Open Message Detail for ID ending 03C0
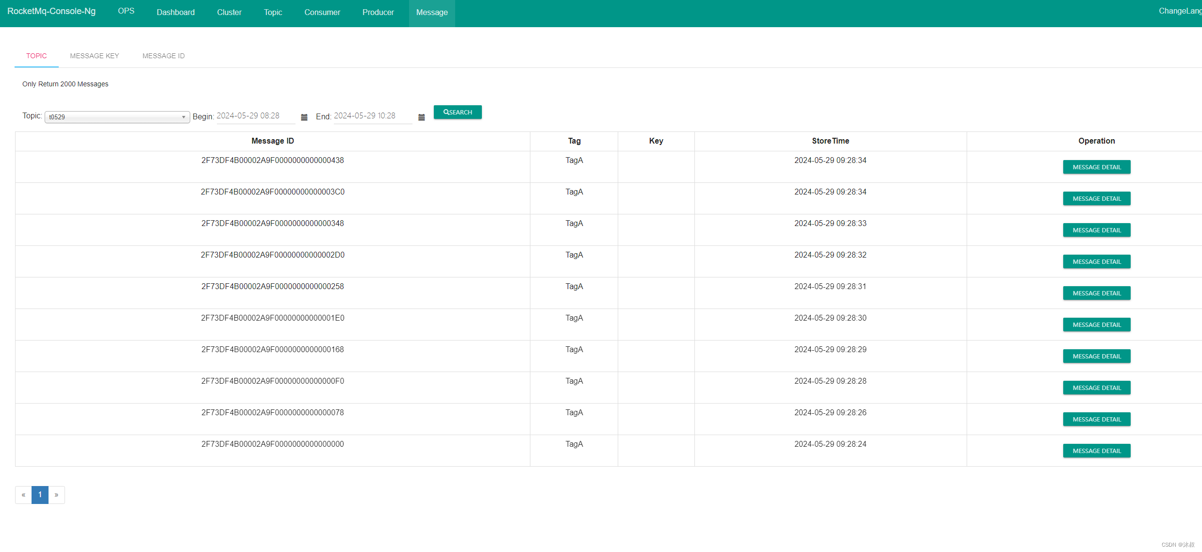The image size is (1202, 552). [1097, 198]
